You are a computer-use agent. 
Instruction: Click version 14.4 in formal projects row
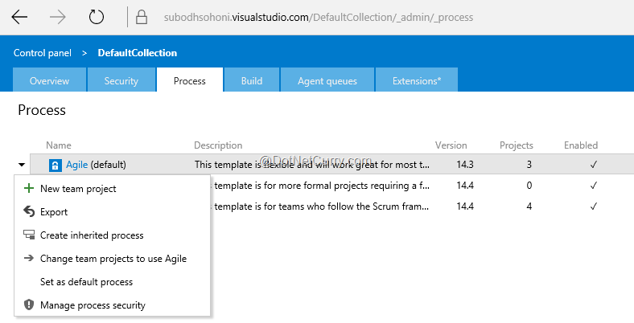tap(465, 186)
